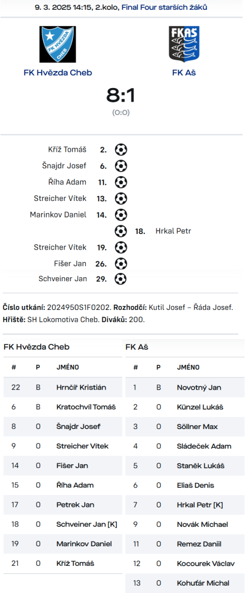Click the FK Hvězda Cheb club logo
Viewport: 245px width, 593px height.
[58, 44]
